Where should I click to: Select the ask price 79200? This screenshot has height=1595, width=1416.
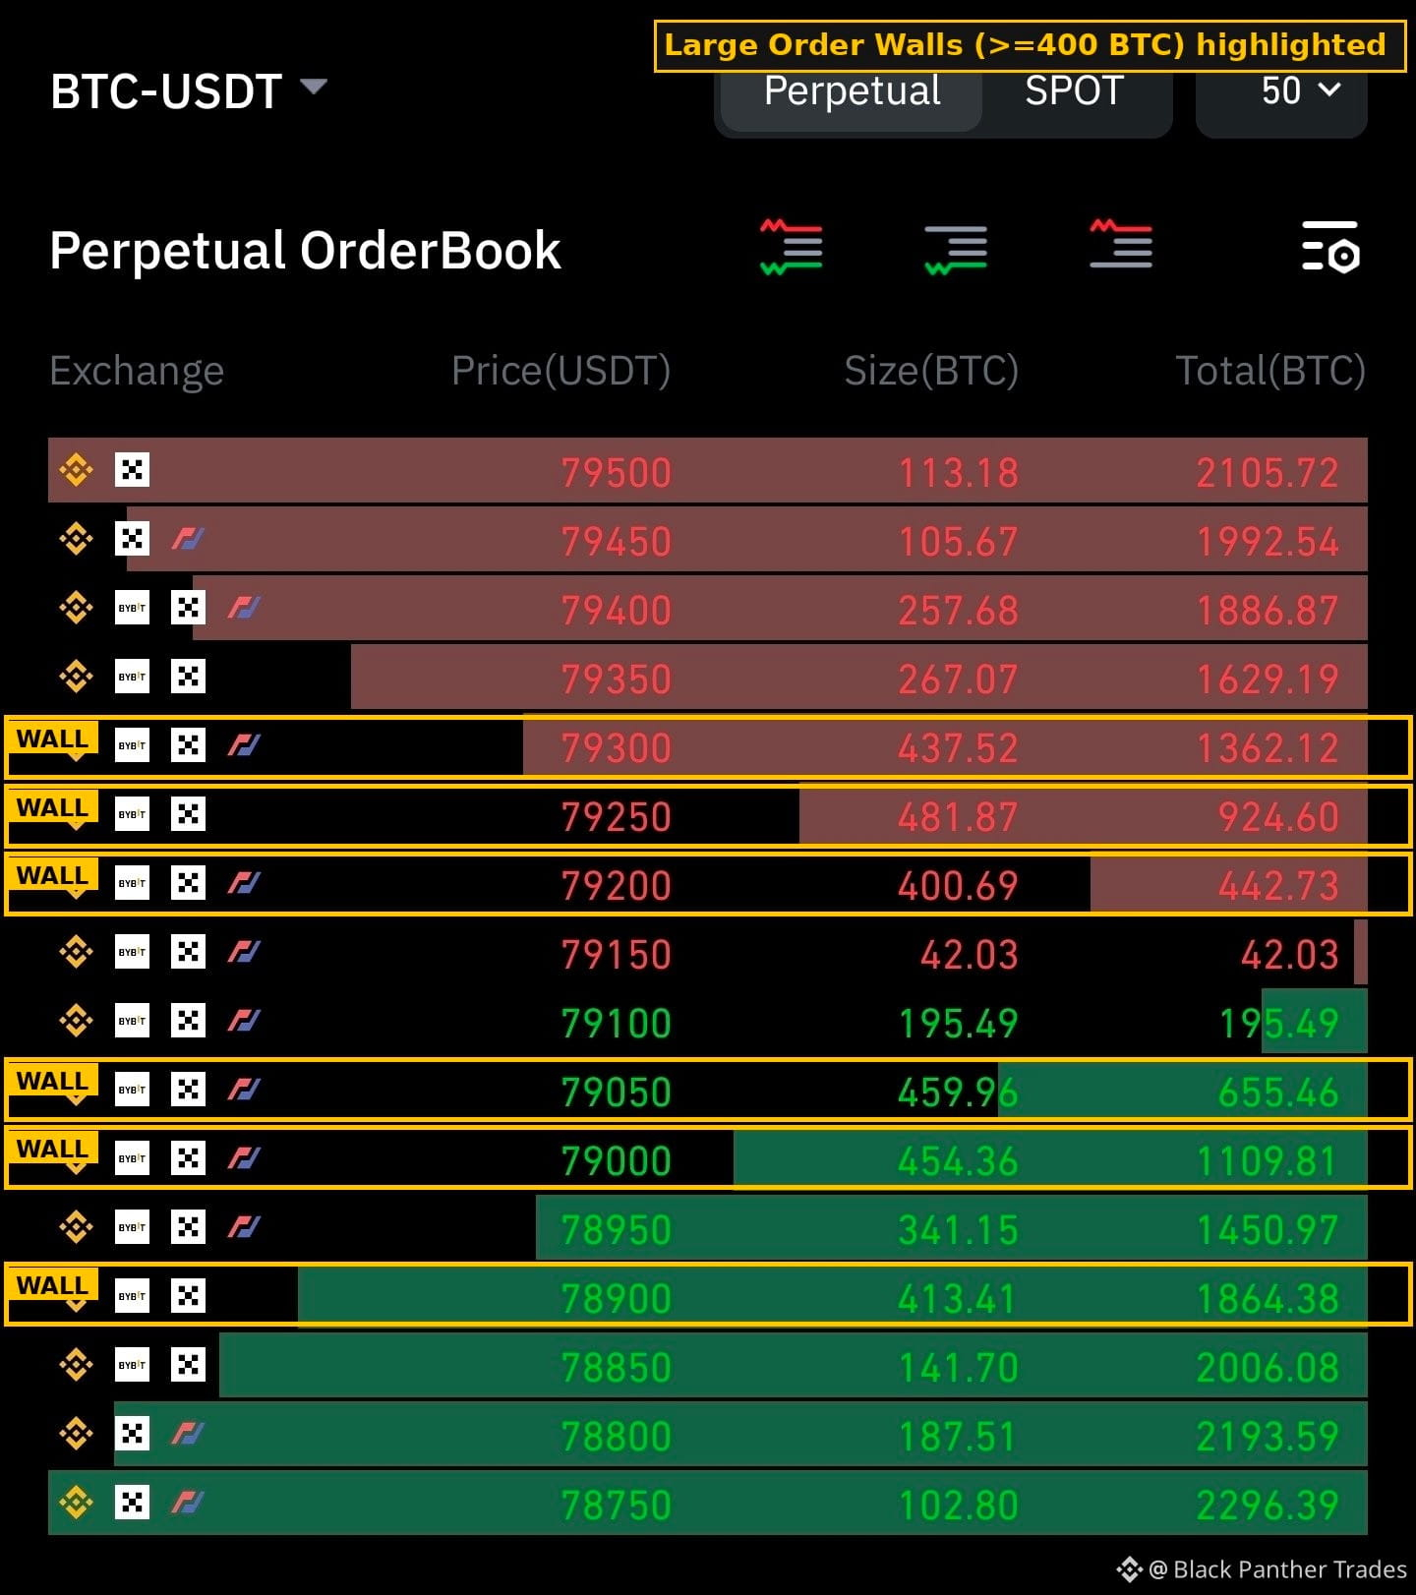[617, 886]
